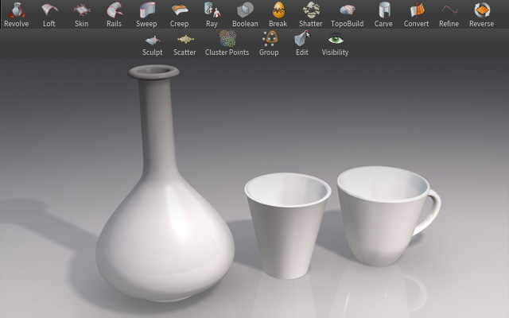
Task: Select the Sculpt tool
Action: (x=152, y=44)
